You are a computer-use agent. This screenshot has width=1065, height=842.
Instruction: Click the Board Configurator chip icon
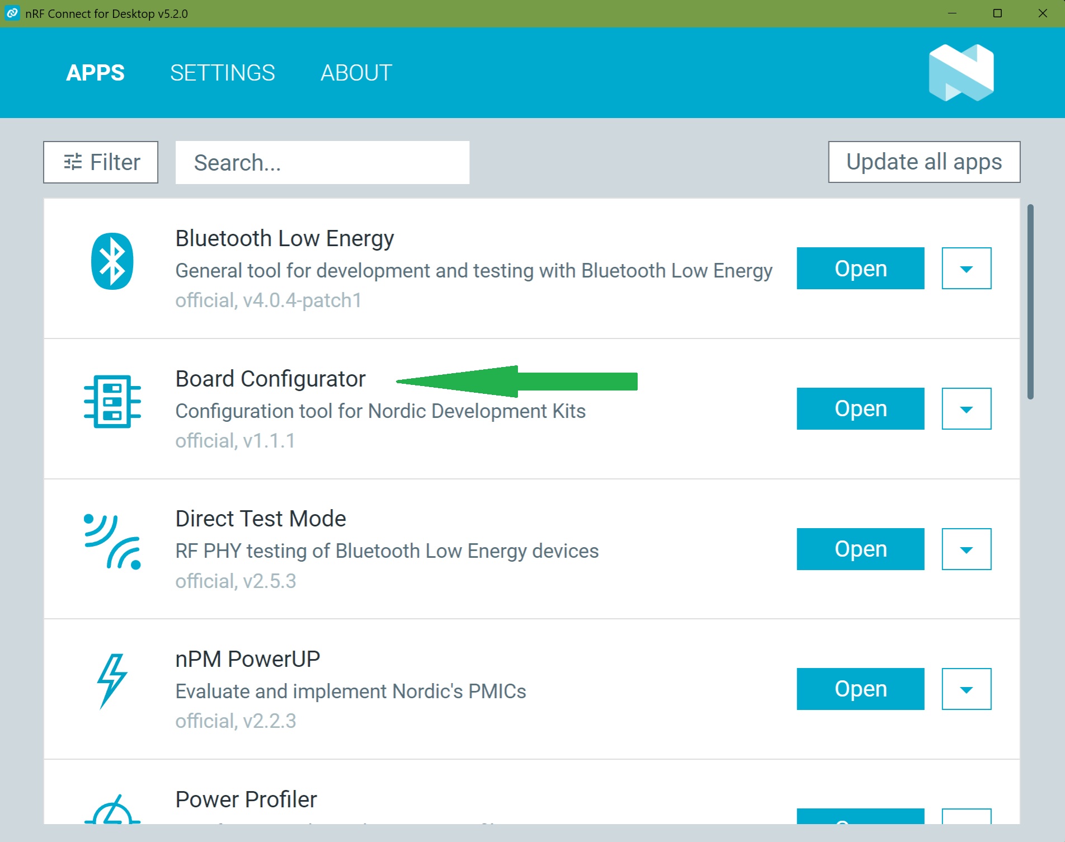(112, 402)
